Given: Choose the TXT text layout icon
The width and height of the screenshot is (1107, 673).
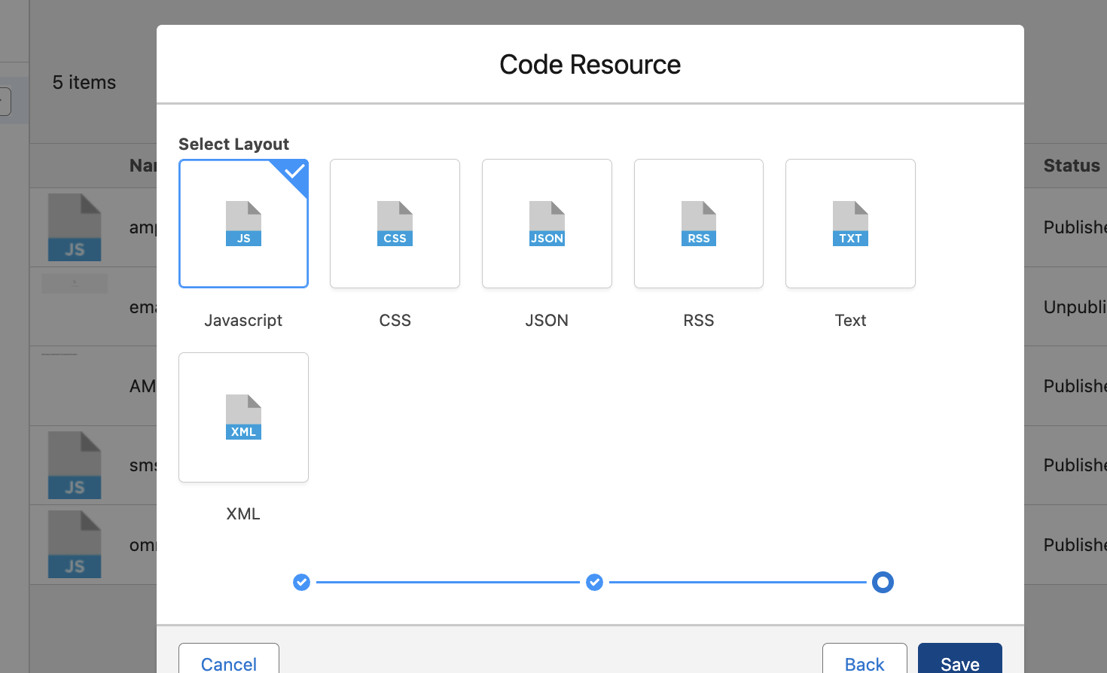Looking at the screenshot, I should 850,224.
